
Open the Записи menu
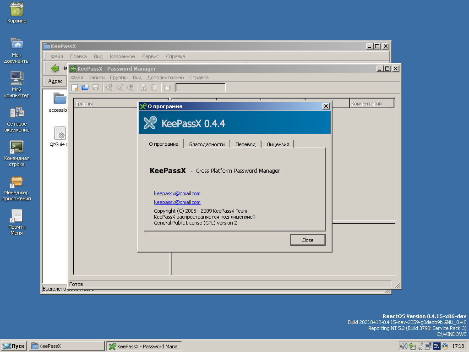(x=97, y=77)
